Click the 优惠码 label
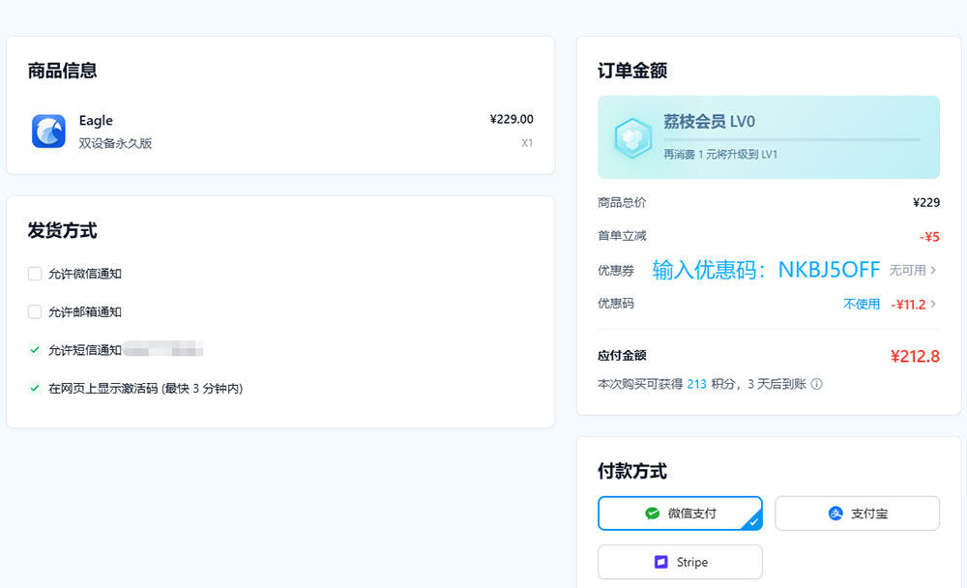Viewport: 967px width, 588px height. coord(615,304)
